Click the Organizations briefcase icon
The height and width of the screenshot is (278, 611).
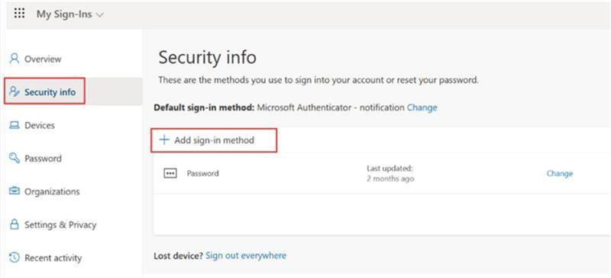(x=15, y=191)
